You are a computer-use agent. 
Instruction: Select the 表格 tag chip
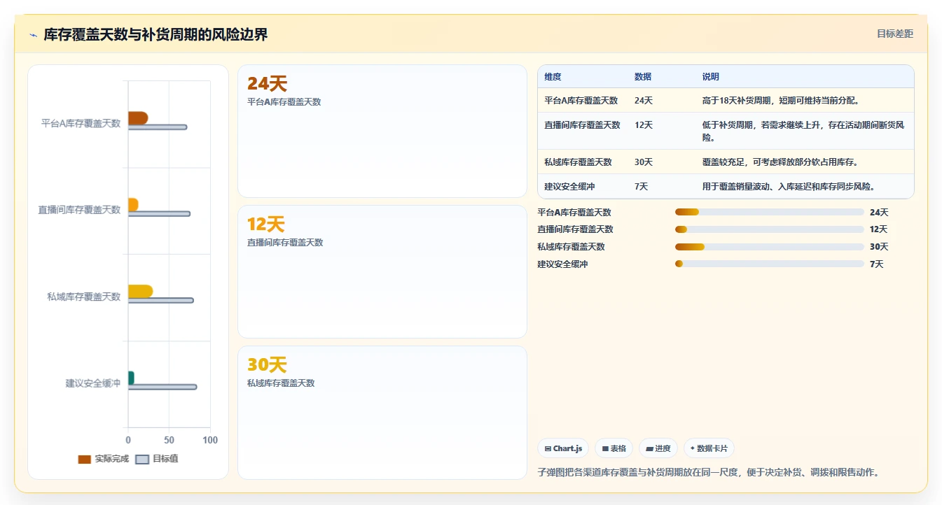tap(614, 448)
